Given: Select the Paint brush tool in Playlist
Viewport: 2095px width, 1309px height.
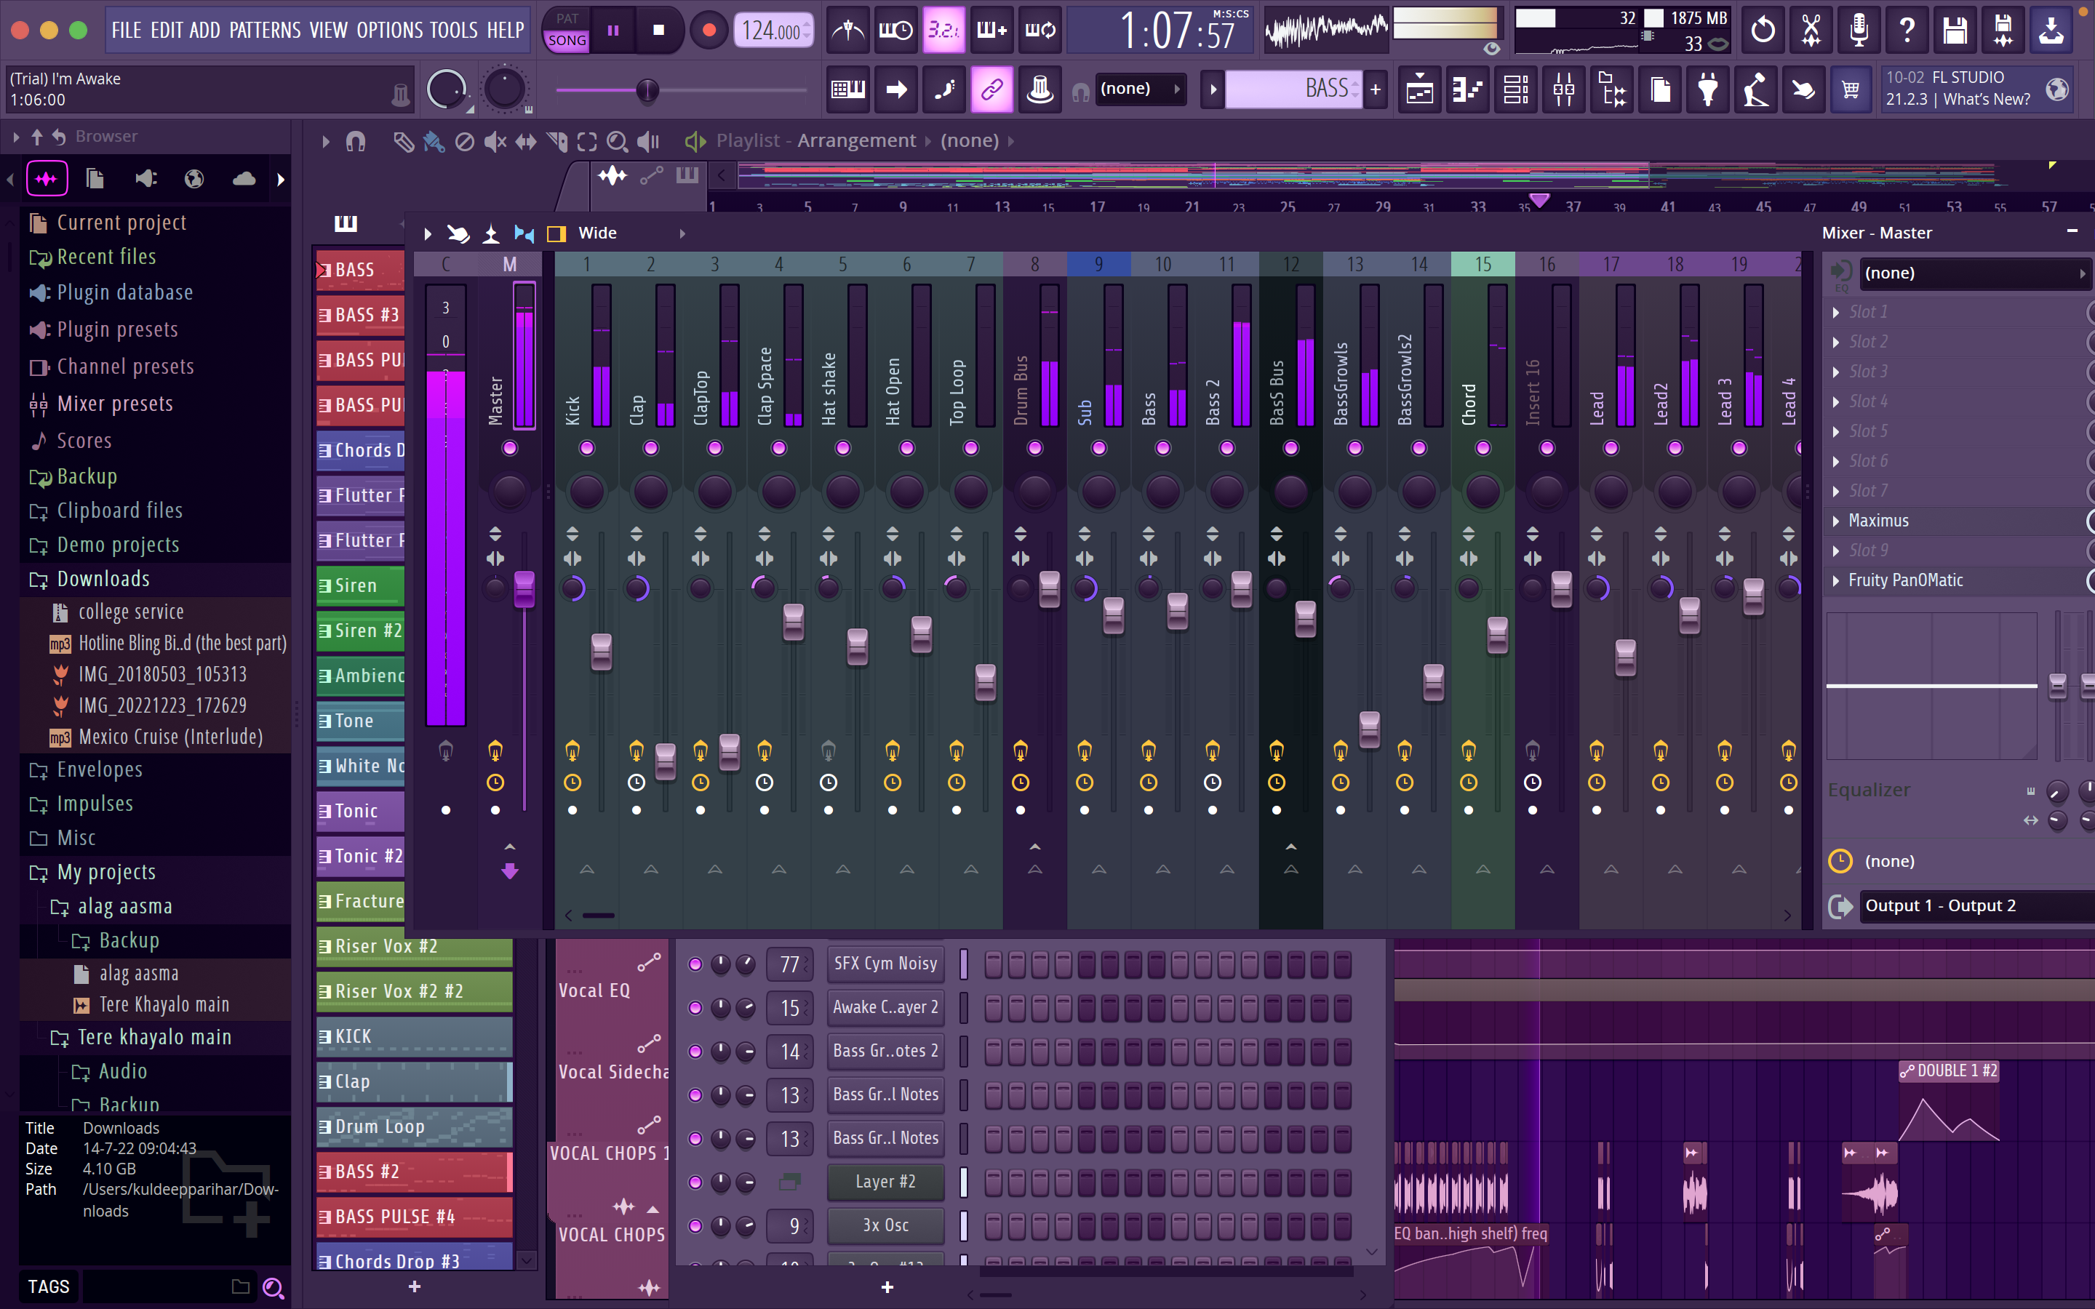Looking at the screenshot, I should 434,141.
